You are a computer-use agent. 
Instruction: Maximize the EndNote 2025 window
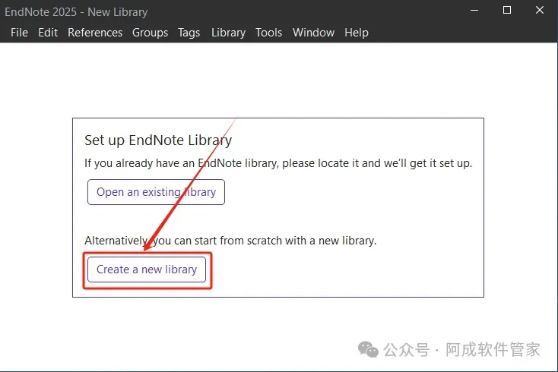[507, 11]
